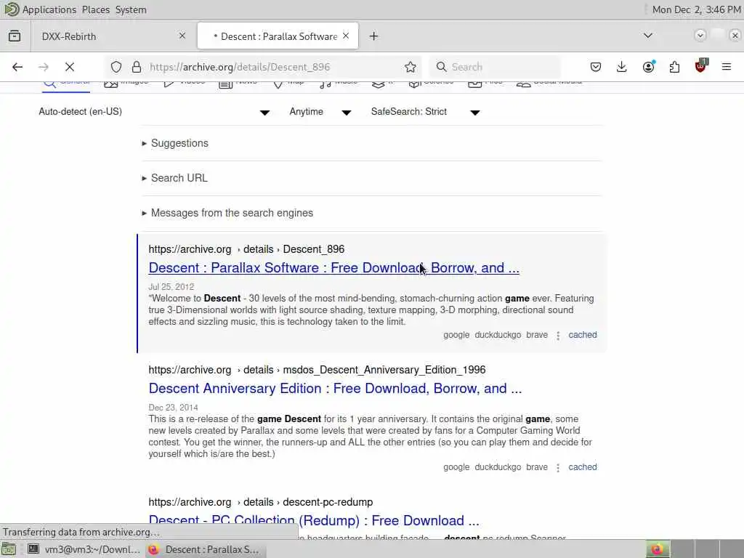
Task: Click brave under the Descent_896 result
Action: 537,335
